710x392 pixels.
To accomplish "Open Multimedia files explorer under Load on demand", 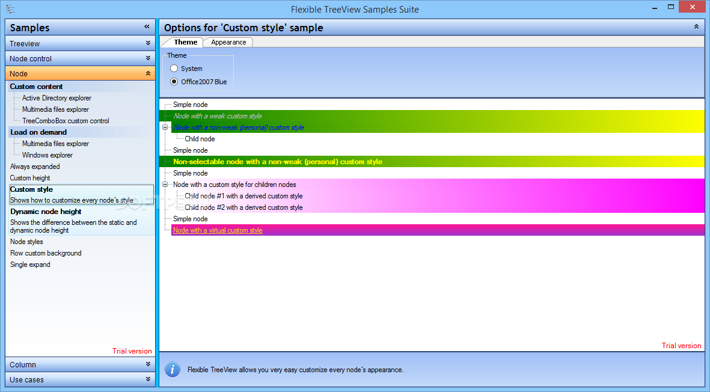I will pyautogui.click(x=56, y=144).
